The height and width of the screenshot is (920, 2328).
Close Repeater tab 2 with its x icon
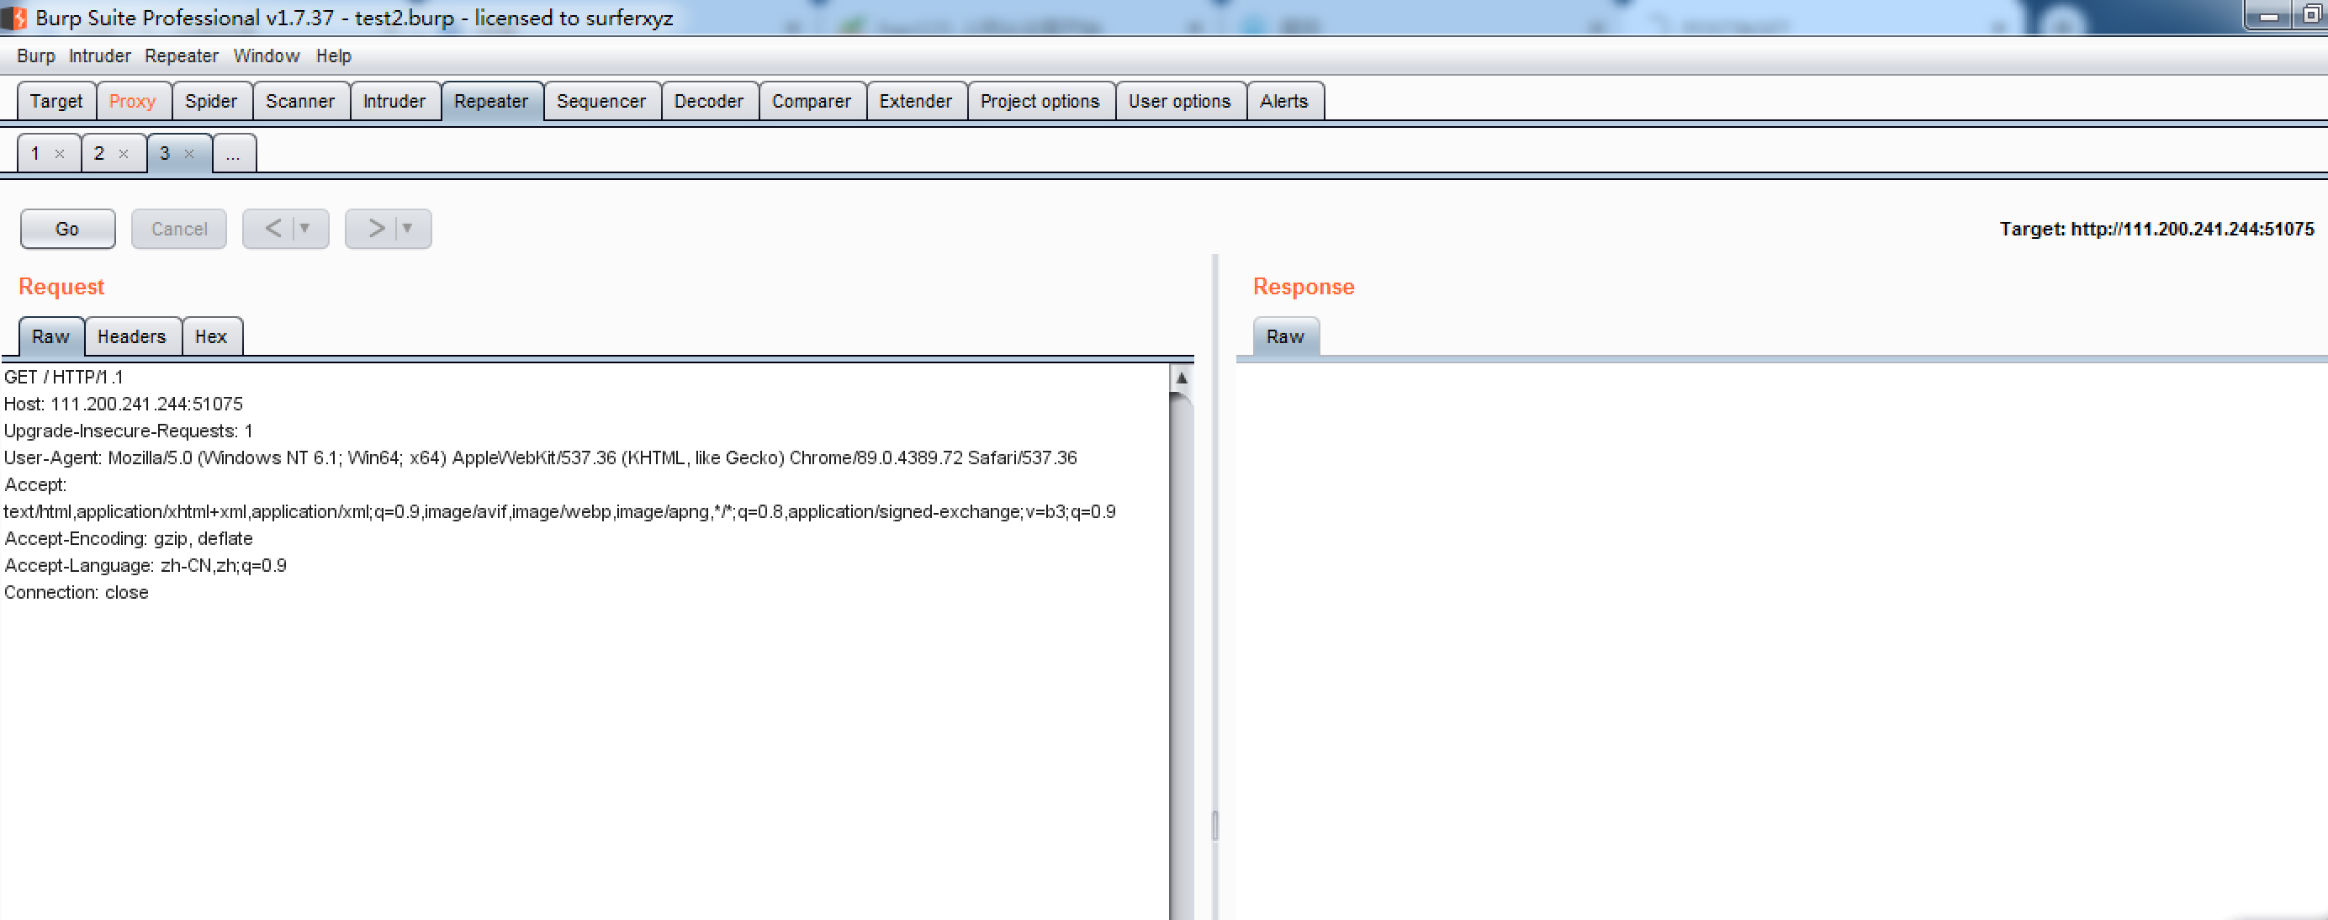[x=124, y=154]
